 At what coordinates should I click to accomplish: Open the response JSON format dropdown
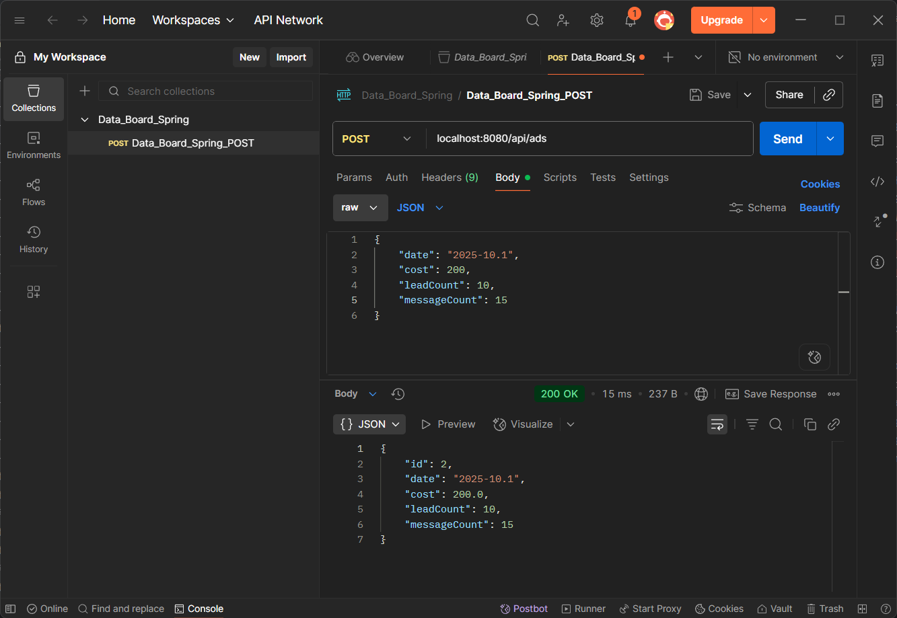tap(369, 424)
